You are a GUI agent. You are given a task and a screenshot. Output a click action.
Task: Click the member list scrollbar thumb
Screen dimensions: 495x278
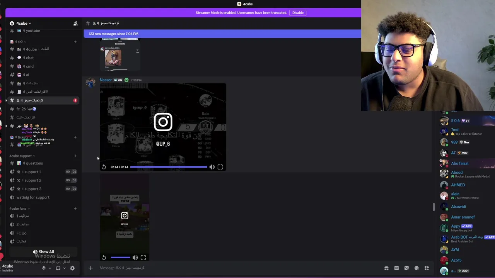(434, 207)
